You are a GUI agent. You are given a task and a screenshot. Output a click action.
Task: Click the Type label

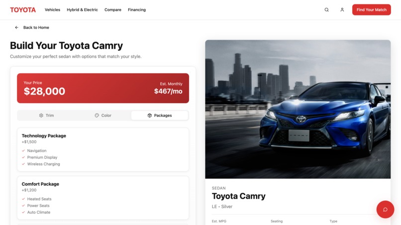point(333,221)
